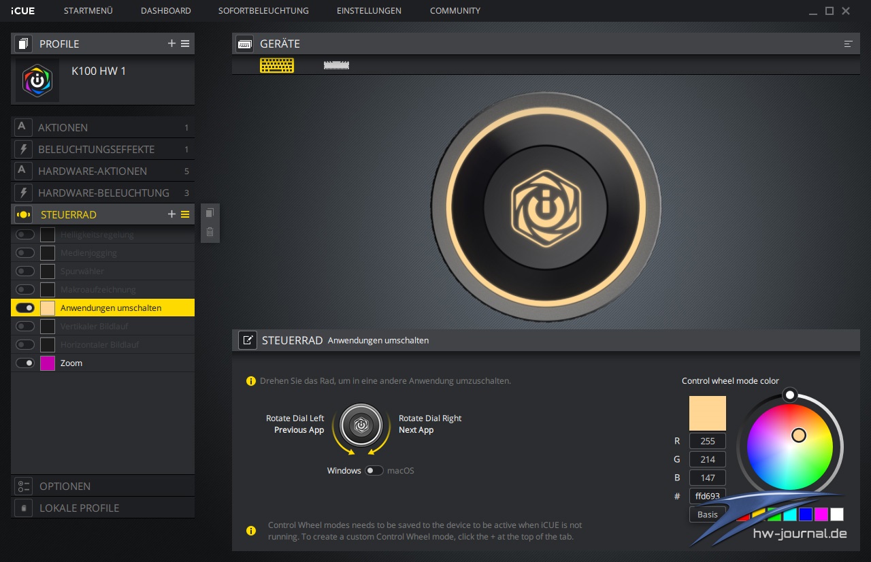Select the yellow K100 keyboard device icon

pyautogui.click(x=277, y=65)
